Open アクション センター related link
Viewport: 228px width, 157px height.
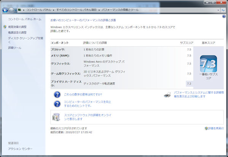pos(20,149)
